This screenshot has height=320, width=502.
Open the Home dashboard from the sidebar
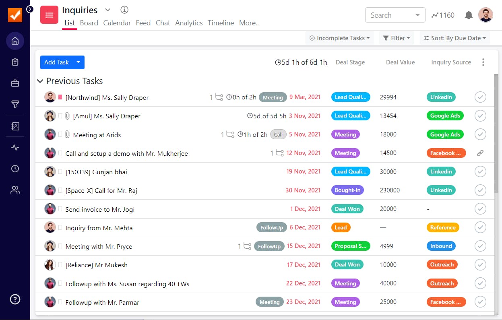(15, 41)
